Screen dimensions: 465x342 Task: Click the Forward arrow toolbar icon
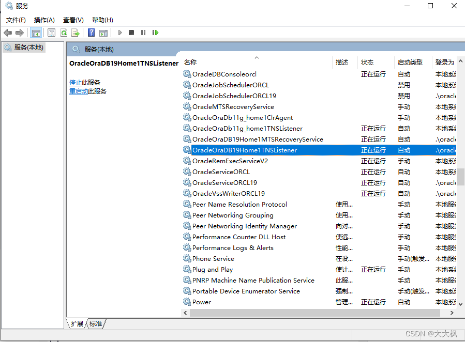[x=20, y=33]
